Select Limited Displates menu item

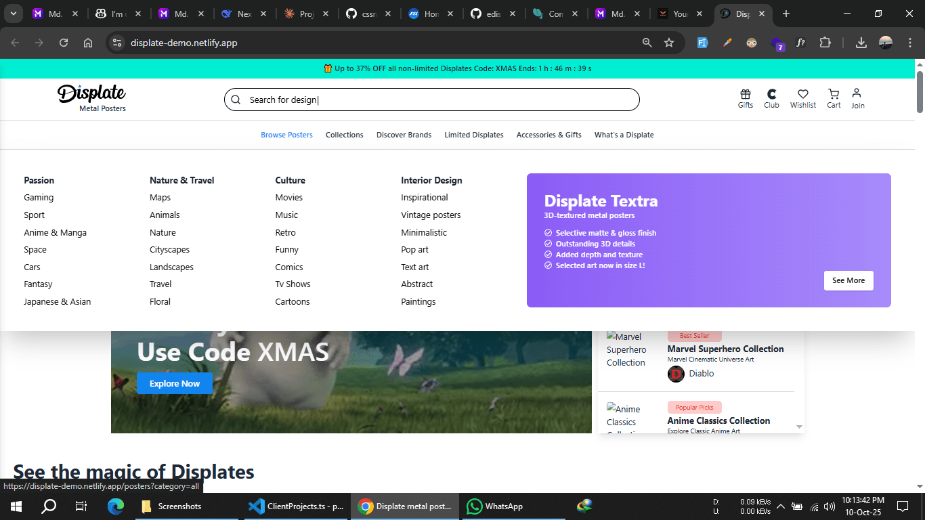tap(473, 135)
